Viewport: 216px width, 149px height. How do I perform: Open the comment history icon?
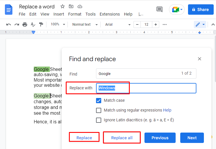click(x=159, y=9)
